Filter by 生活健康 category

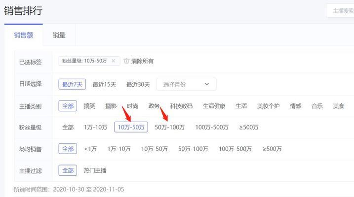[214, 106]
